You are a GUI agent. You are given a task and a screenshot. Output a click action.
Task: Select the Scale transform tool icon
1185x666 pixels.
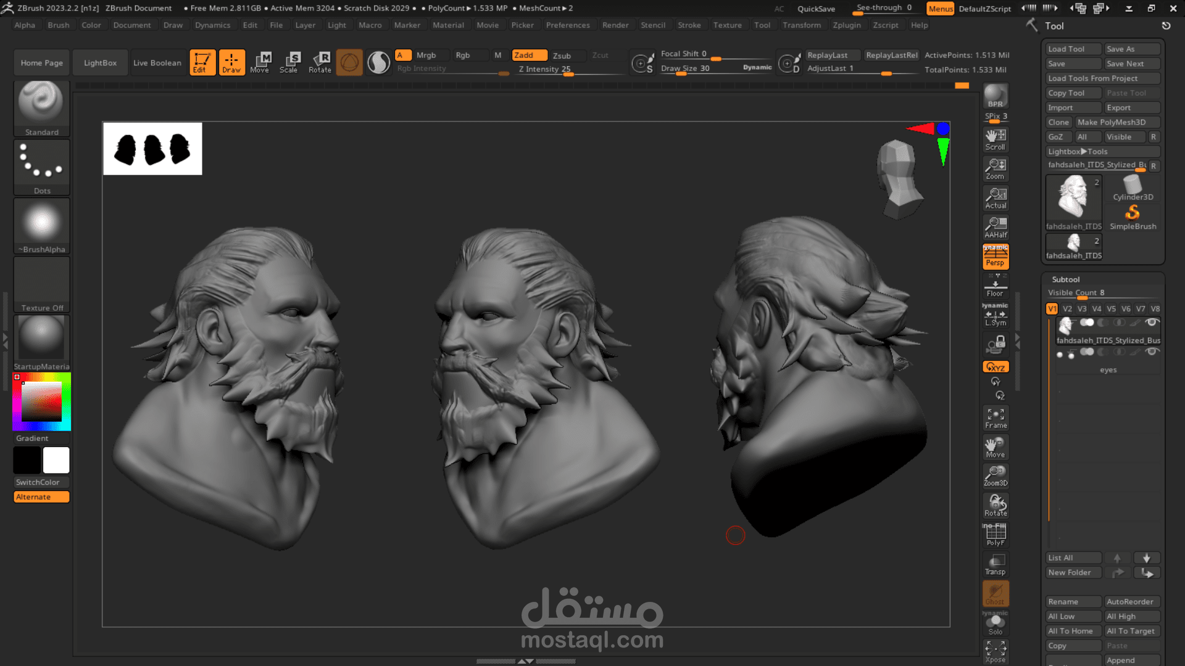point(290,62)
